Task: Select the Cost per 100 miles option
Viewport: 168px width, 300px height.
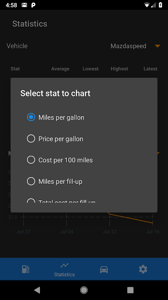Action: [x=60, y=160]
